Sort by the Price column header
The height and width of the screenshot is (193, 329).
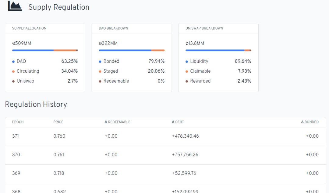pyautogui.click(x=58, y=122)
